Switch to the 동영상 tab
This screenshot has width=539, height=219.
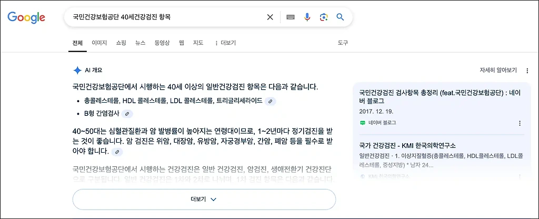162,43
